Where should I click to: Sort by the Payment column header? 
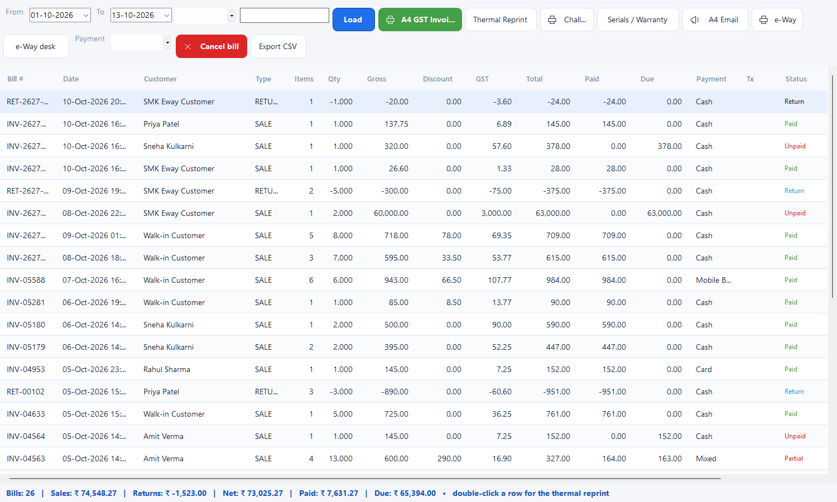(711, 79)
